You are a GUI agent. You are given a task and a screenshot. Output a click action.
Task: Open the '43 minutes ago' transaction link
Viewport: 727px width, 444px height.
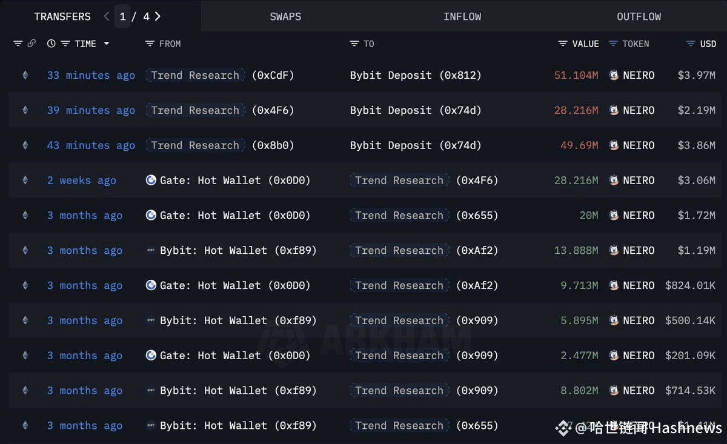tap(91, 145)
